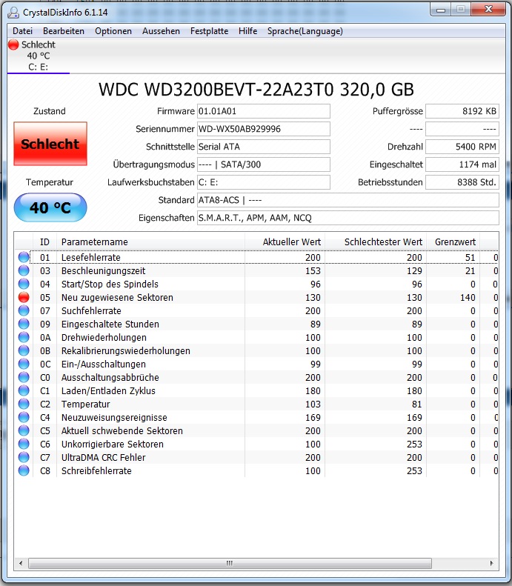The width and height of the screenshot is (512, 586).
Task: Select the UltraDMA CRC Fehler parameter name
Action: (104, 457)
